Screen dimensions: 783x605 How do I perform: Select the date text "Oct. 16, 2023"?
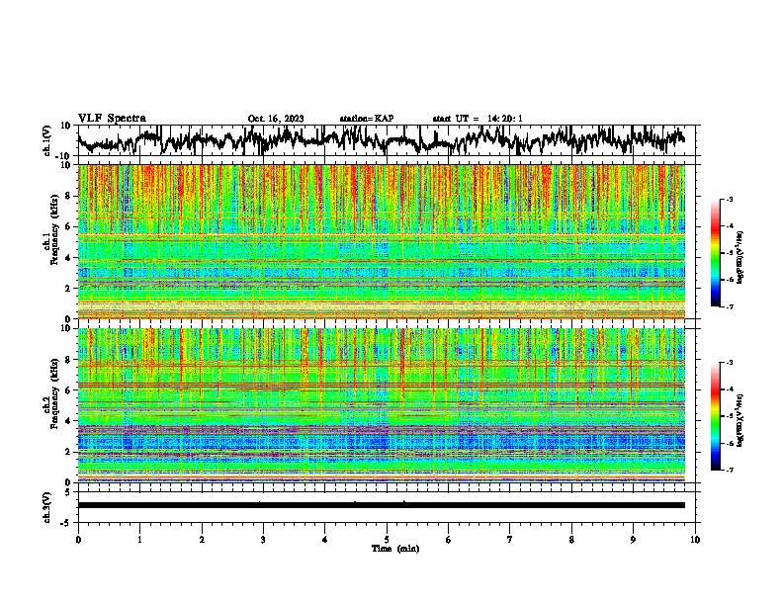tap(276, 119)
